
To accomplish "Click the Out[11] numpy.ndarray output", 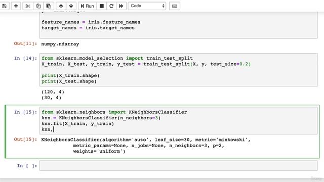I will [60, 44].
